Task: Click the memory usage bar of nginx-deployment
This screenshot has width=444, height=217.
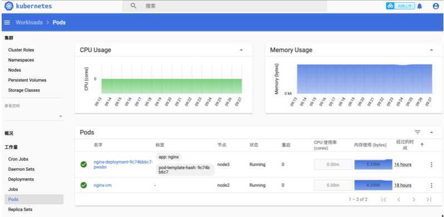Action: pos(373,164)
